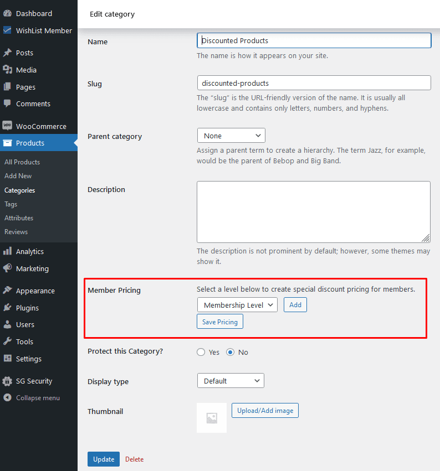This screenshot has width=440, height=471.
Task: Click the WooCommerce logo icon
Action: [8, 126]
